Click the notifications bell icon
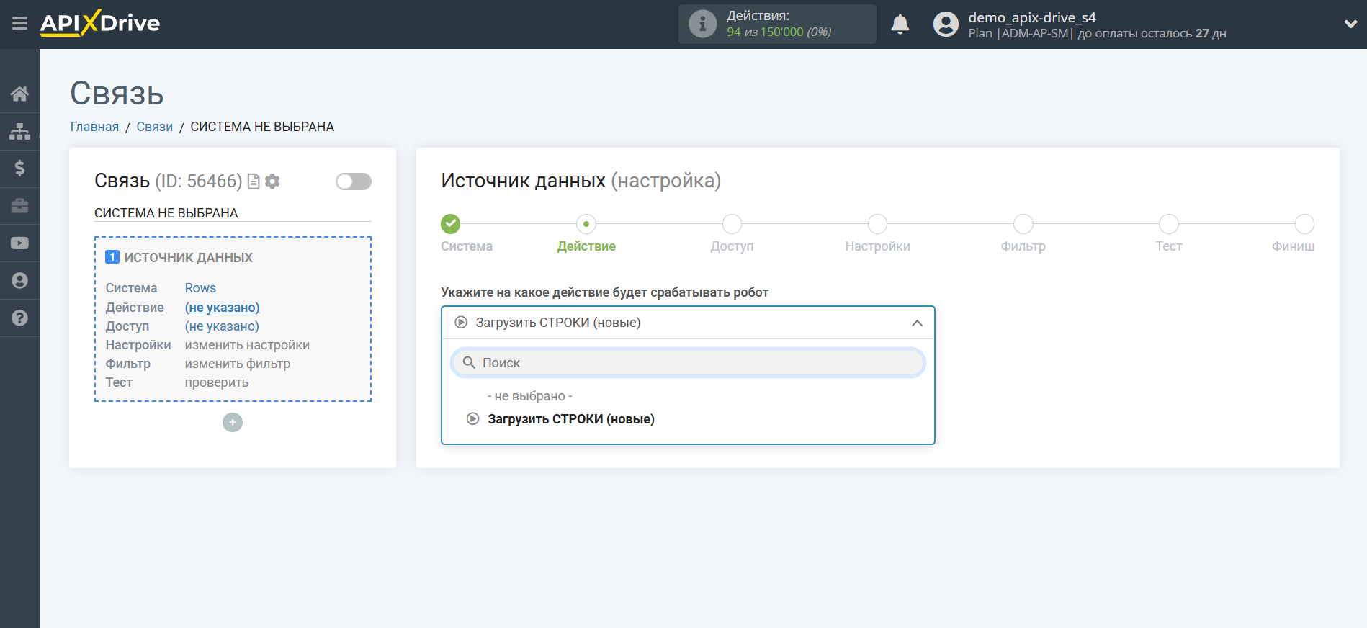This screenshot has height=628, width=1367. click(900, 24)
